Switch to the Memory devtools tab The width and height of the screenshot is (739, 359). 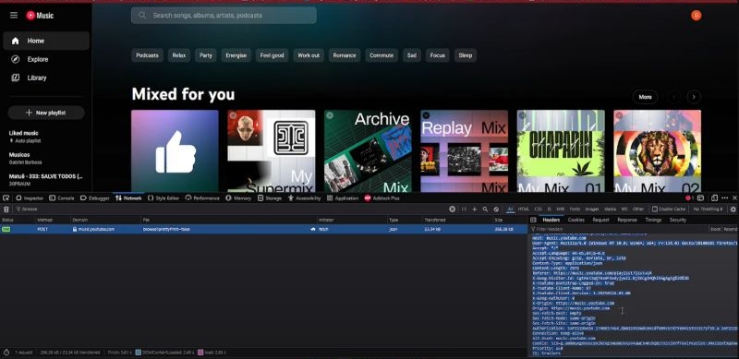tap(238, 198)
